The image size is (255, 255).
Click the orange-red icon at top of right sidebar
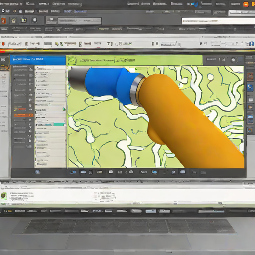point(250,76)
